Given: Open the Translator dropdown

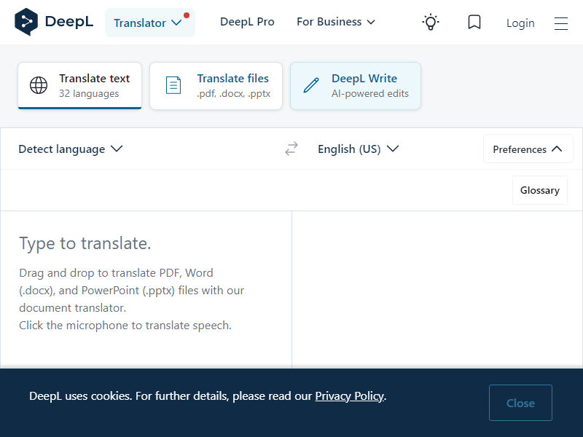Looking at the screenshot, I should coord(150,23).
